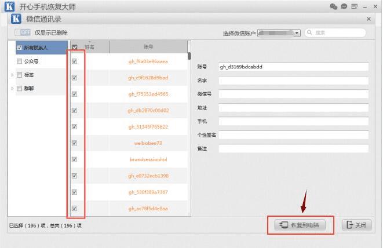Expand the 标签 tree node
Image resolution: width=383 pixels, height=248 pixels.
(x=12, y=75)
